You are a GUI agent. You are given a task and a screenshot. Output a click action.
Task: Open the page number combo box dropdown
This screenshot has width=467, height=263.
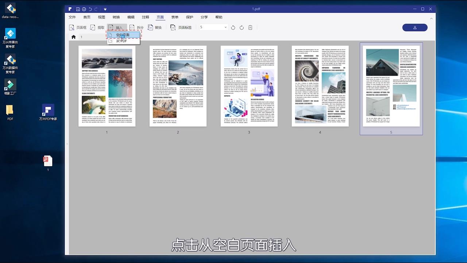[225, 27]
